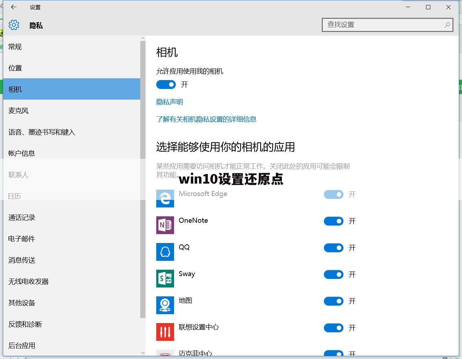Select 相机 in the sidebar
The height and width of the screenshot is (359, 462).
(x=72, y=89)
